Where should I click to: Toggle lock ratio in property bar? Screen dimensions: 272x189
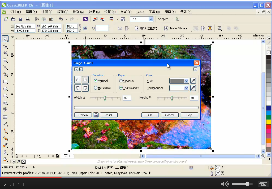[85, 28]
